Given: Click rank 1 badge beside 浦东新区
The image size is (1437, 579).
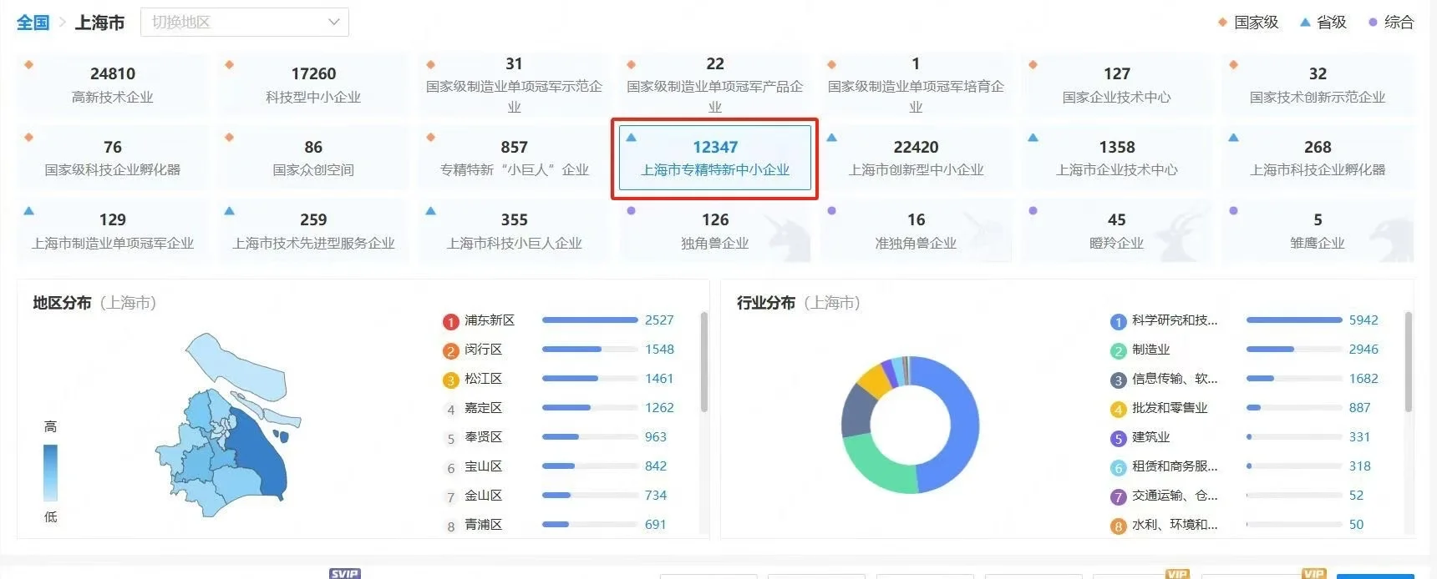Looking at the screenshot, I should (x=451, y=322).
